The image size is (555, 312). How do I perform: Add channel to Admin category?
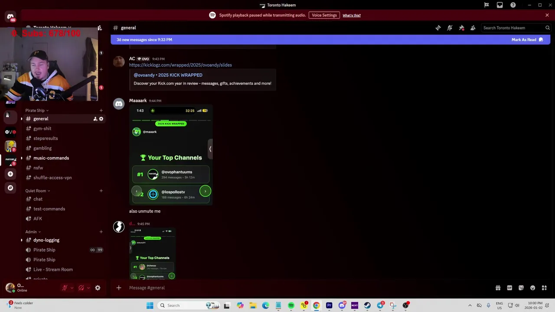pyautogui.click(x=101, y=232)
